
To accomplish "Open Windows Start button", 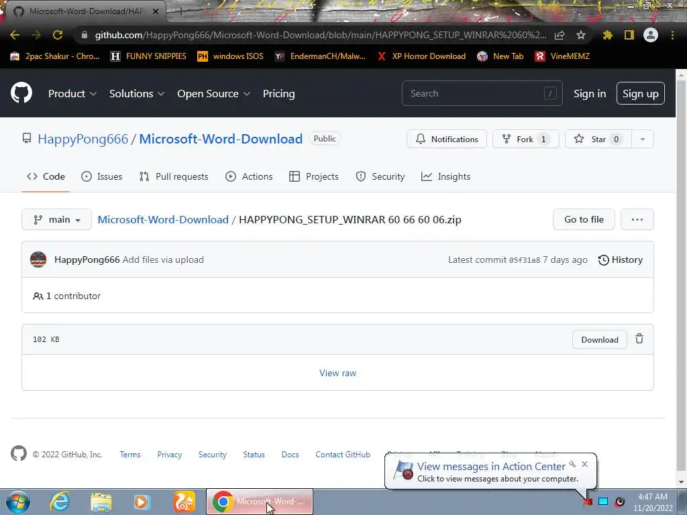I will click(x=18, y=502).
